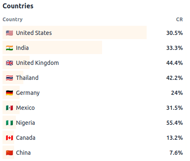Screen dimensions: 190x161
Task: Filter by Germany in the list
Action: point(28,93)
